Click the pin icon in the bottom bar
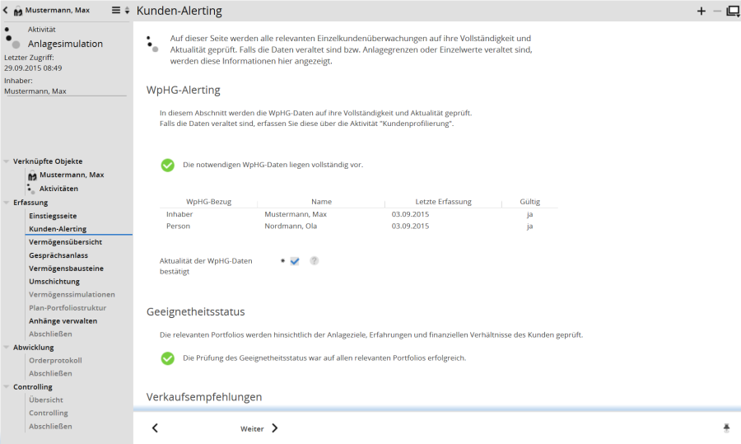The width and height of the screenshot is (741, 444). click(726, 428)
